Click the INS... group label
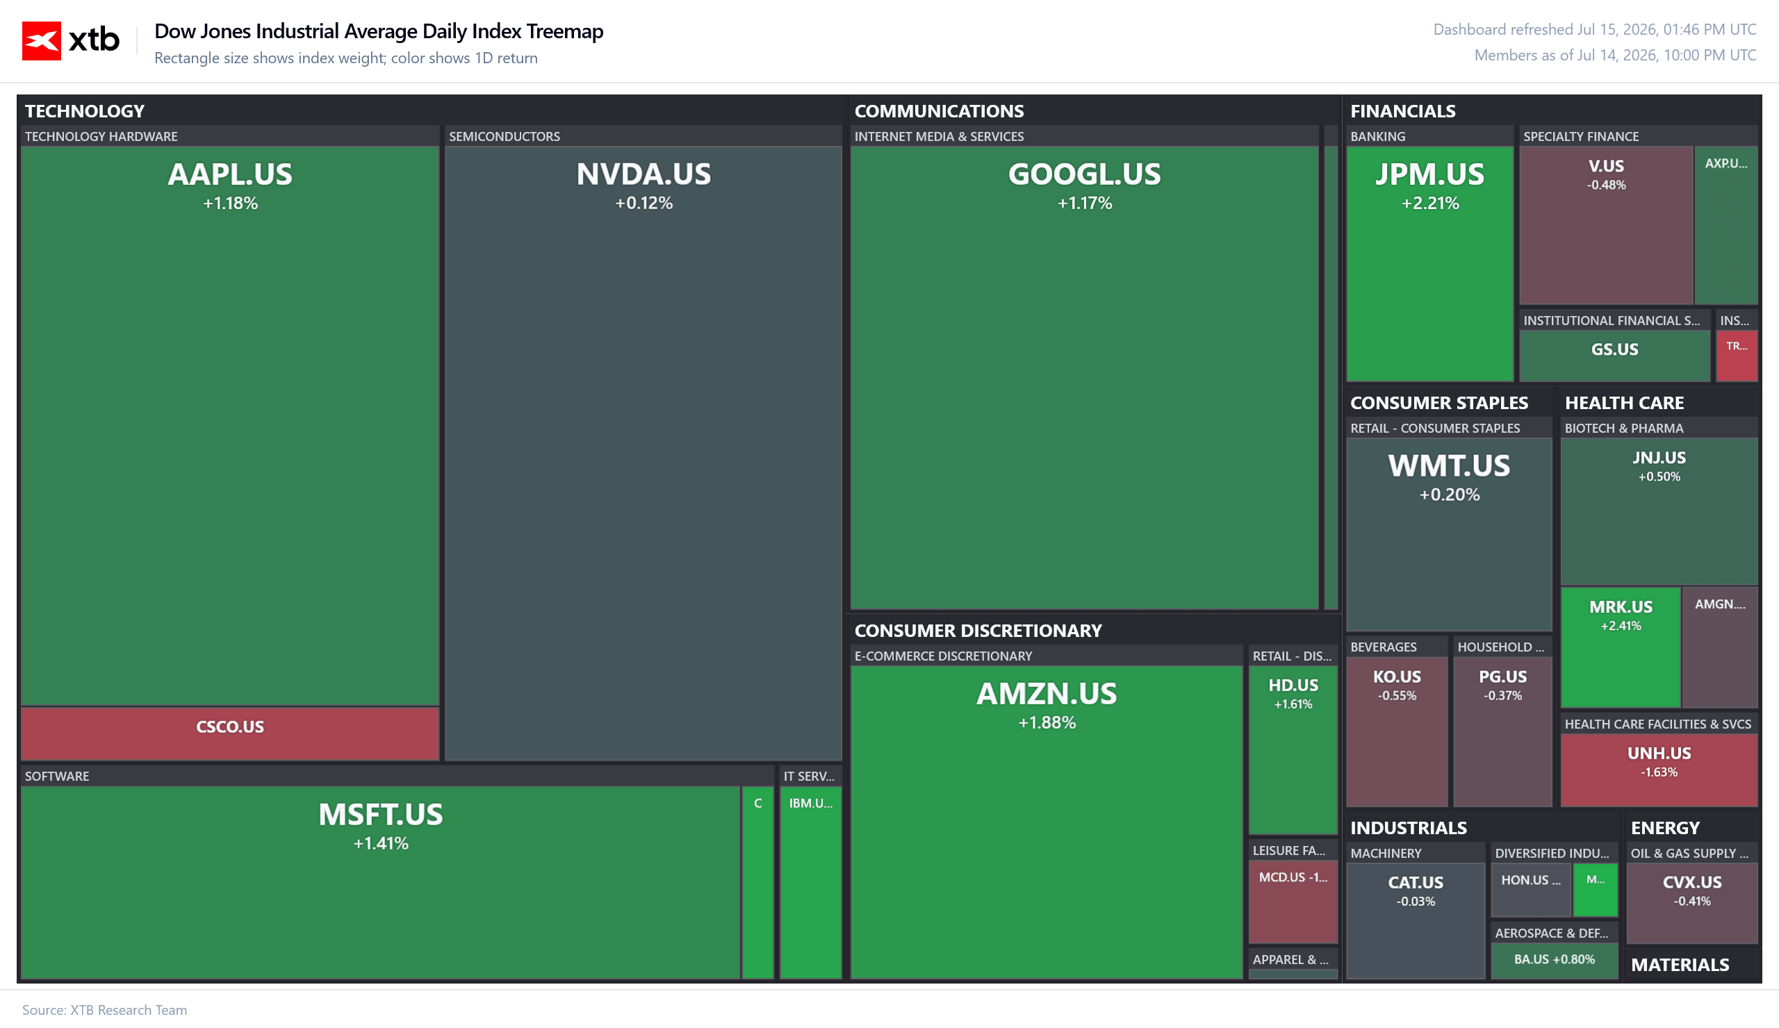The width and height of the screenshot is (1779, 1028). point(1735,320)
